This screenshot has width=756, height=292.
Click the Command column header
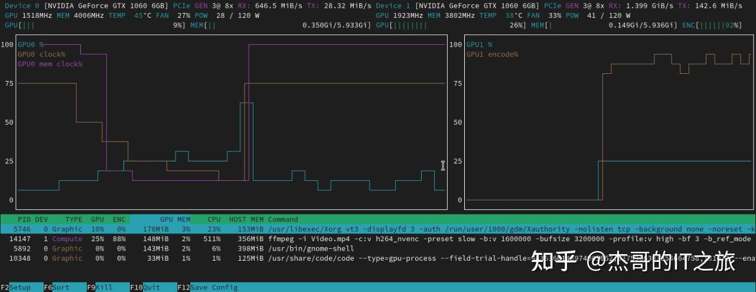(x=283, y=219)
